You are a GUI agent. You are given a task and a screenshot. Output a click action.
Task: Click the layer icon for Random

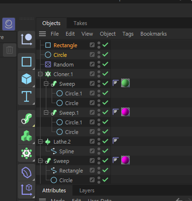92,64
